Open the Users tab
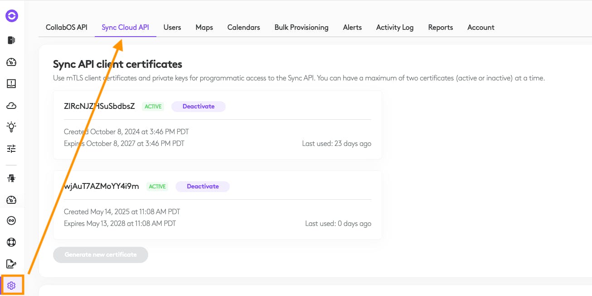592x296 pixels. [x=172, y=27]
